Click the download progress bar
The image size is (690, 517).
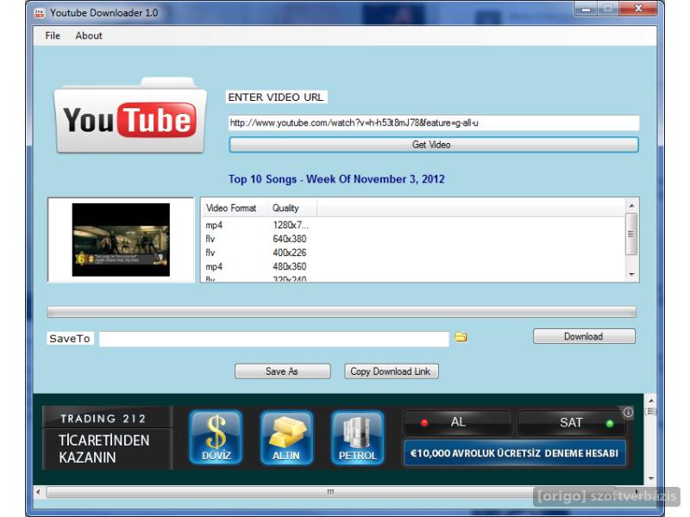342,312
